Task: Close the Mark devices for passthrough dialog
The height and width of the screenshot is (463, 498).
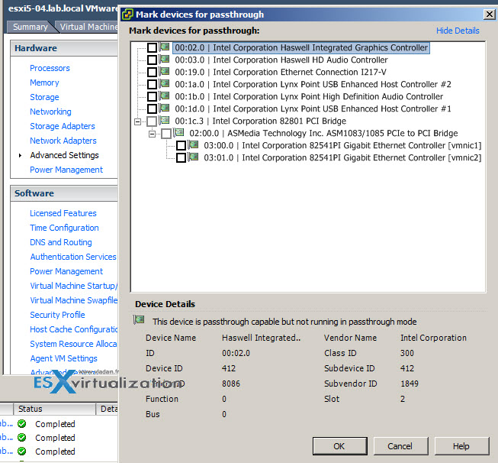Action: [x=490, y=15]
